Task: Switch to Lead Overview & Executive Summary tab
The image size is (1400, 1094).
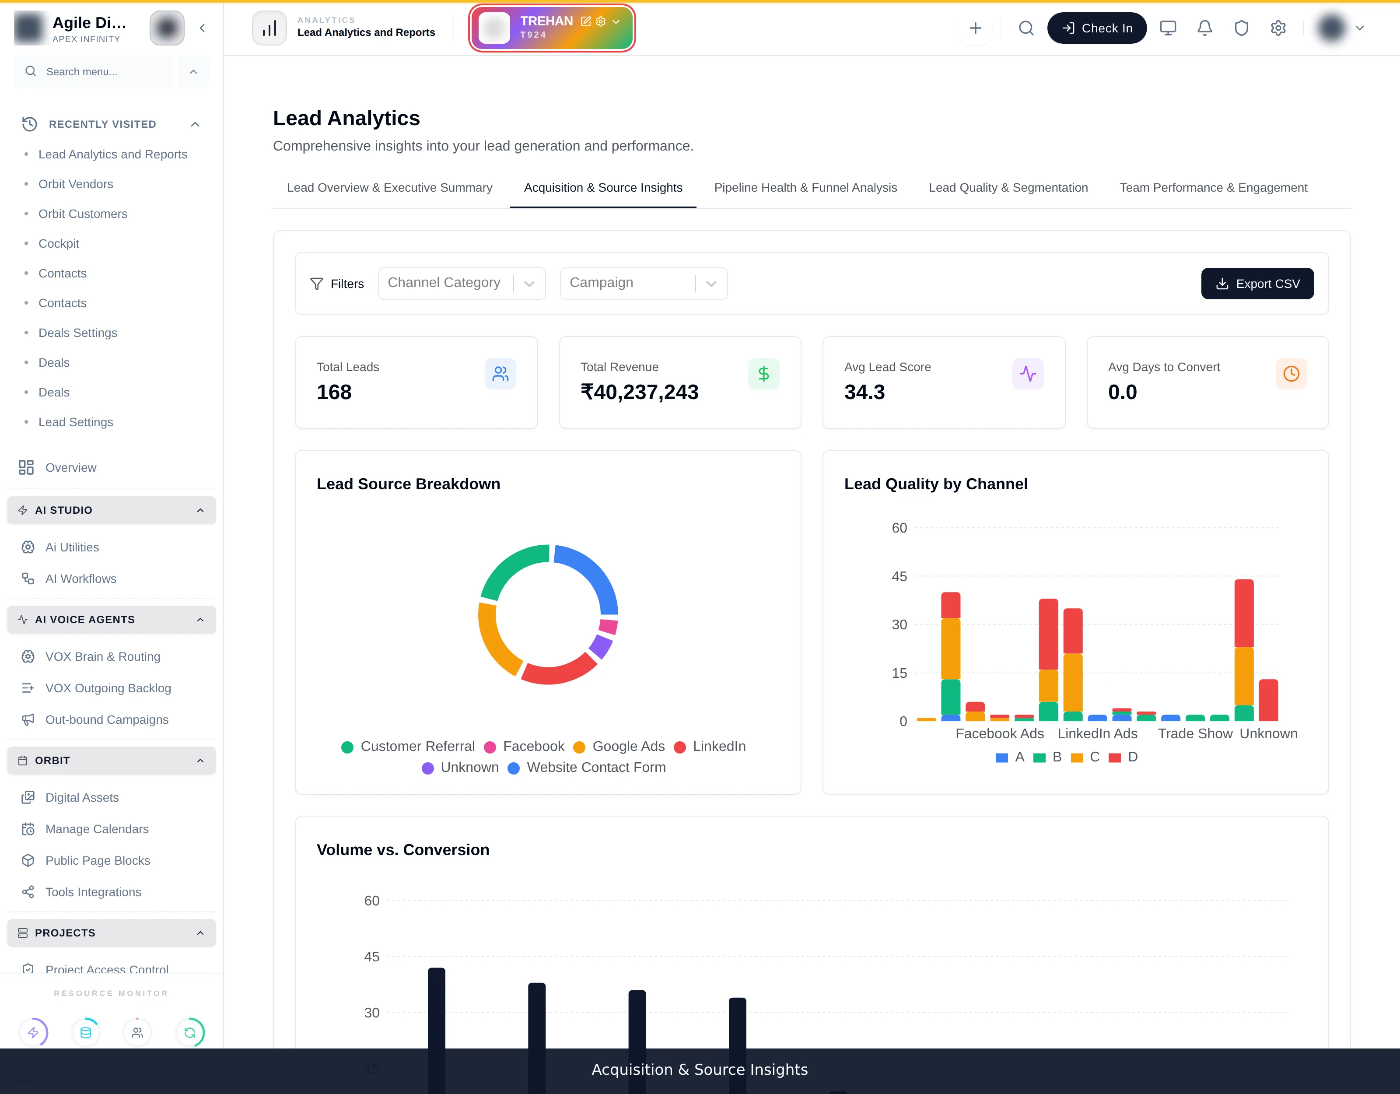Action: click(389, 188)
